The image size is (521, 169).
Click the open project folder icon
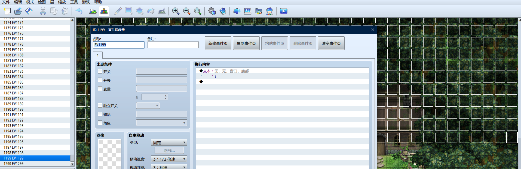(18, 11)
